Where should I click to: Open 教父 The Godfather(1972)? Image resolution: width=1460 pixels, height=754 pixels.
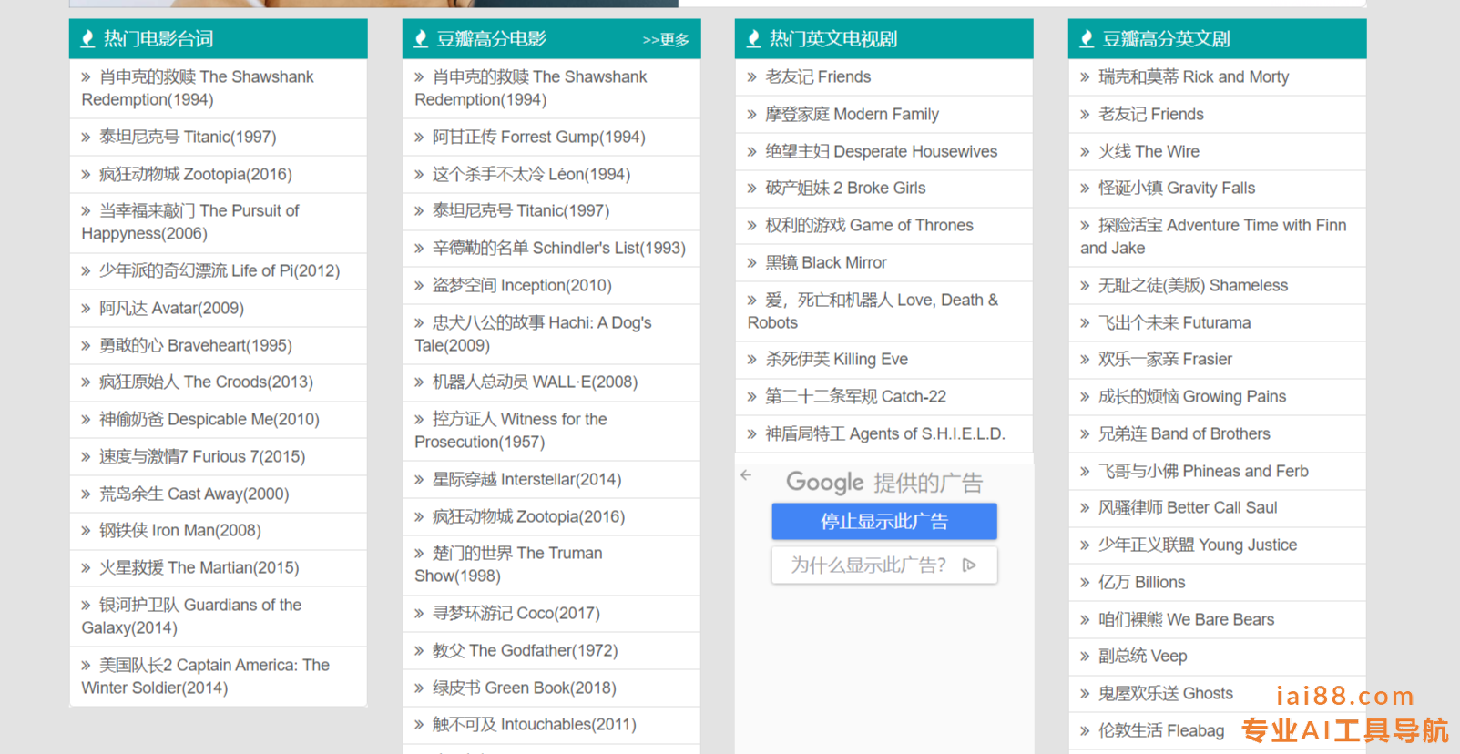(526, 650)
